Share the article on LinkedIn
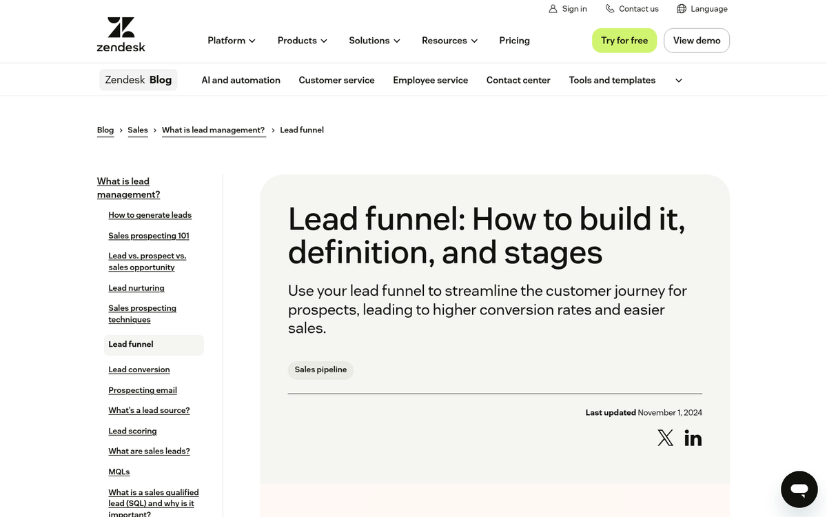This screenshot has height=517, width=827. [x=693, y=437]
